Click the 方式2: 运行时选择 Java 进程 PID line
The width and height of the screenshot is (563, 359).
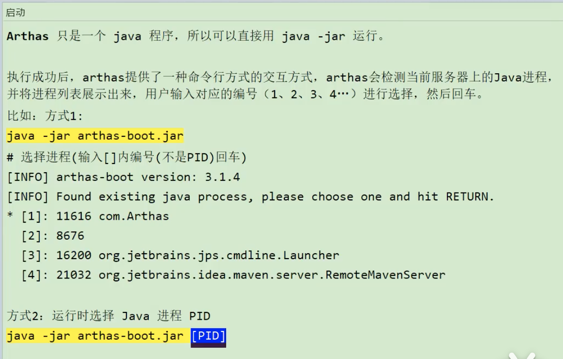108,316
